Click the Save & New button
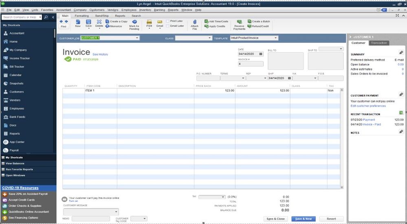The width and height of the screenshot is (407, 224). coord(304,219)
